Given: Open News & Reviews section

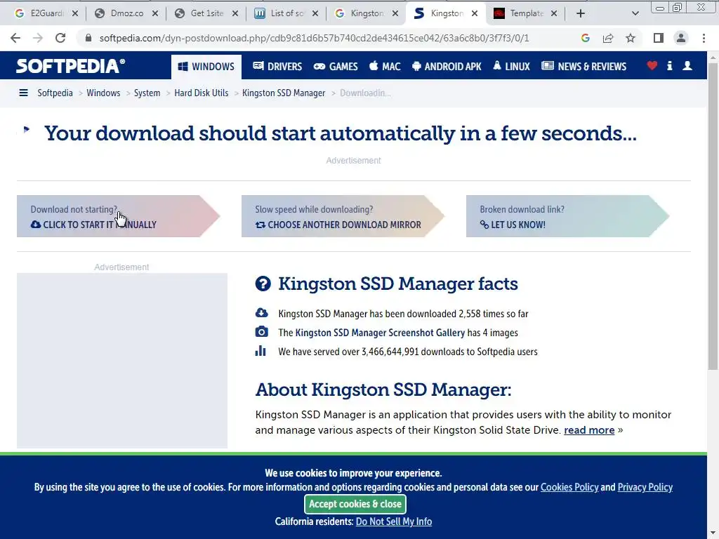Looking at the screenshot, I should click(x=583, y=67).
